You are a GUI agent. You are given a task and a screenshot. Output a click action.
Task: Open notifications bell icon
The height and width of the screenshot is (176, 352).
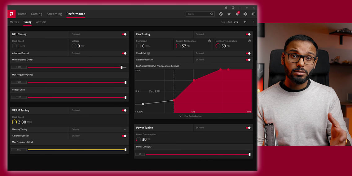pos(237,14)
